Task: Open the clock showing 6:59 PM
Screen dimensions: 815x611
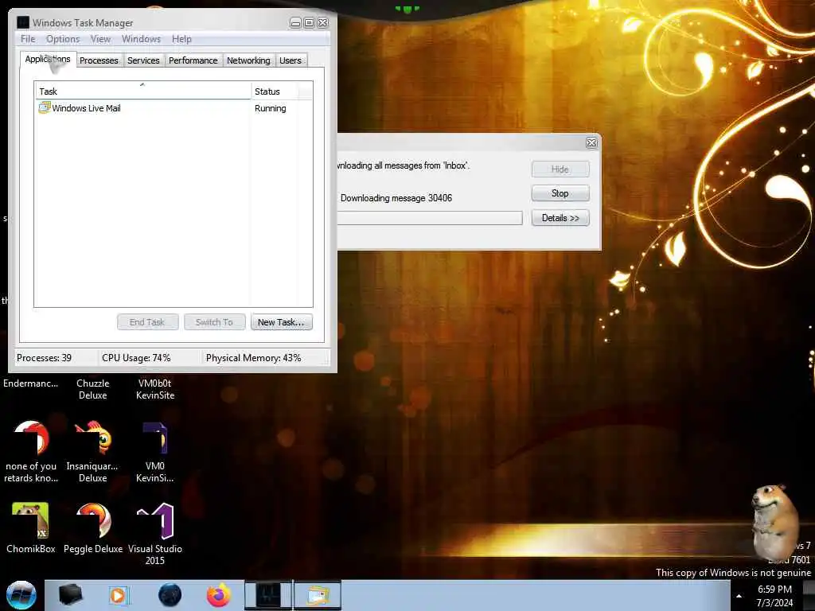Action: point(774,596)
